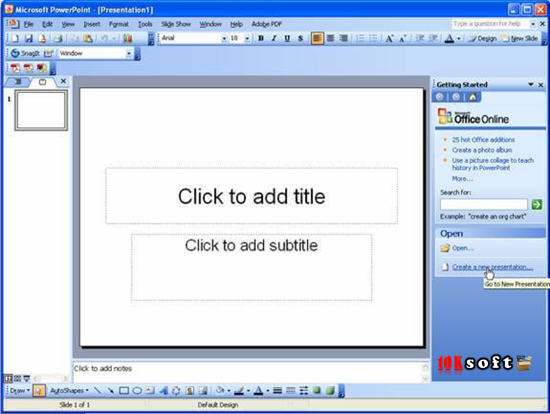Click the SnagIt capture button
This screenshot has height=414, width=550.
click(x=25, y=53)
